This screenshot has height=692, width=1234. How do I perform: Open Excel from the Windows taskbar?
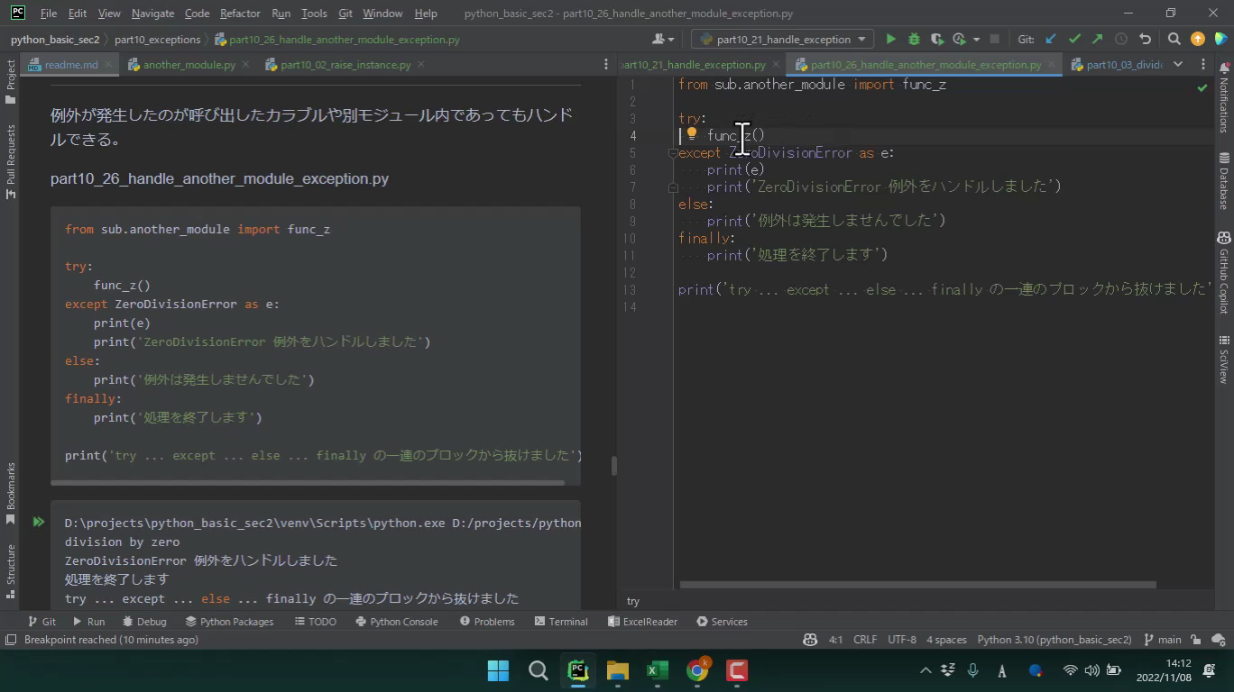657,670
